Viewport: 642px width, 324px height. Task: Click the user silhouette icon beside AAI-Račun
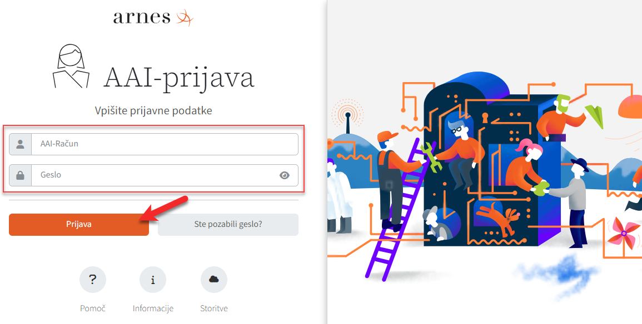coord(20,144)
